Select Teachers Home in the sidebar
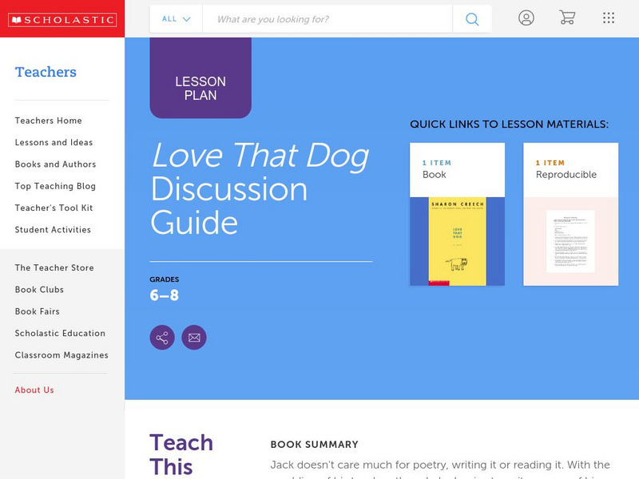 (x=48, y=121)
